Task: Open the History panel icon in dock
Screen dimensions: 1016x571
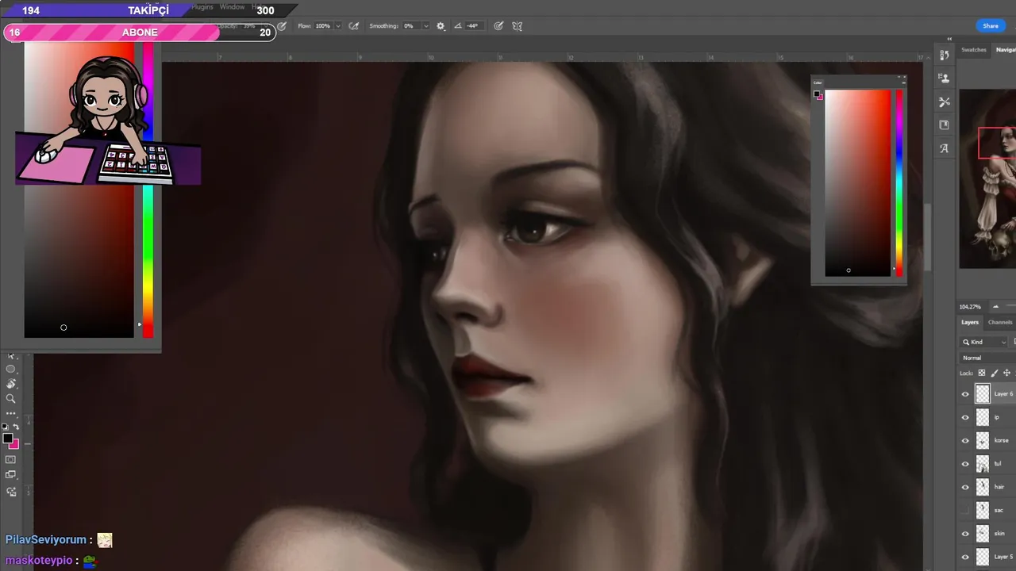Action: (944, 56)
